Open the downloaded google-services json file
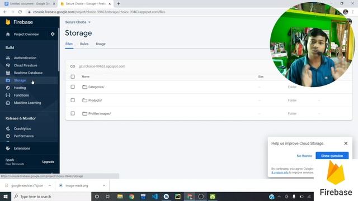Image resolution: width=358 pixels, height=201 pixels. pos(27,185)
